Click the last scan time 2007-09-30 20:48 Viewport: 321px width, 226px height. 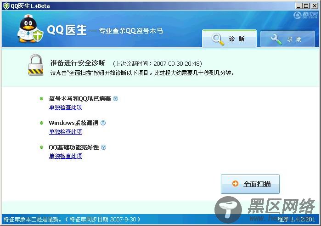(177, 64)
